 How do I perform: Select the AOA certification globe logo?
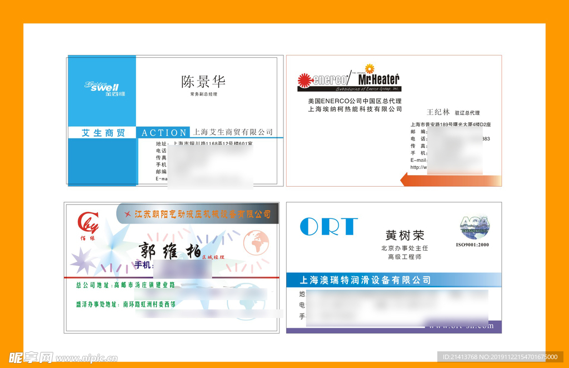click(x=474, y=227)
